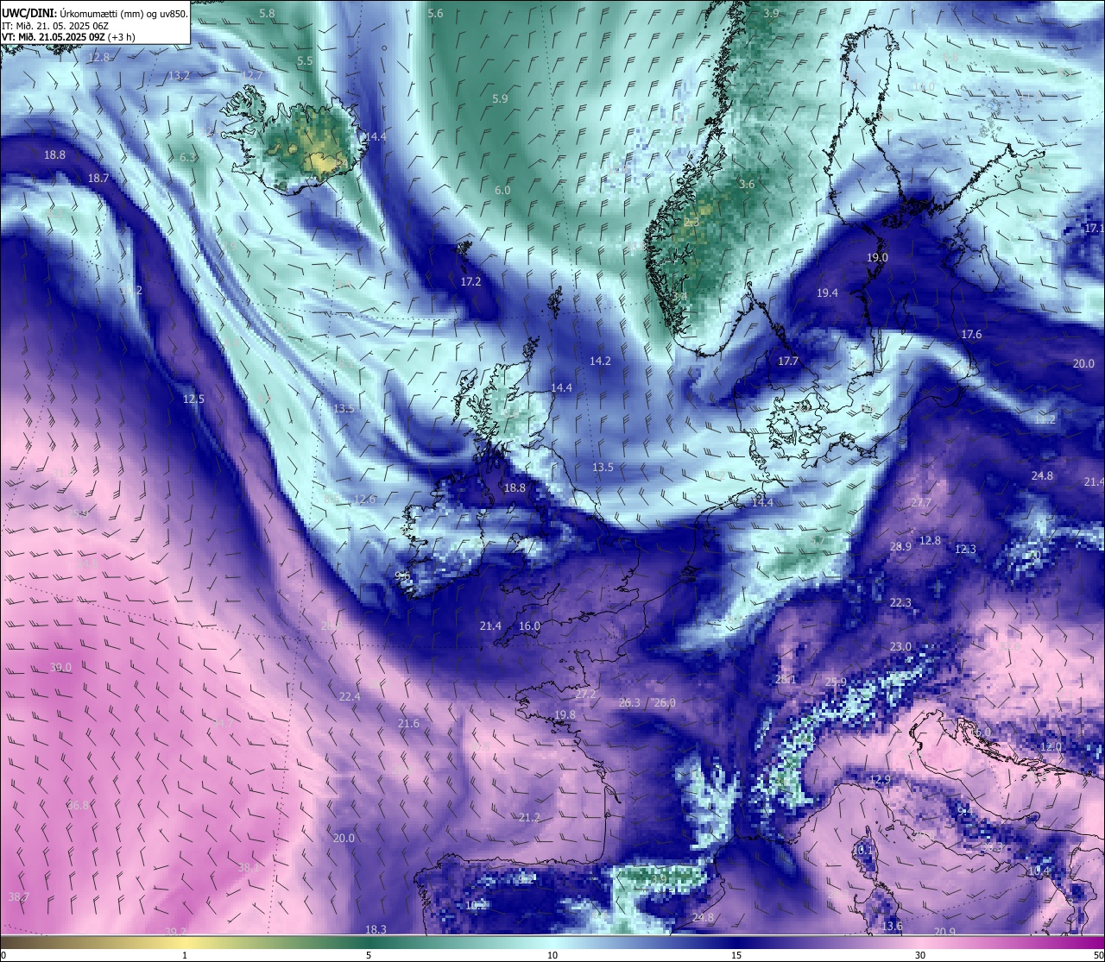The height and width of the screenshot is (962, 1105).
Task: Click the UWC/DINI Úrkomumætti title text
Action: point(95,14)
